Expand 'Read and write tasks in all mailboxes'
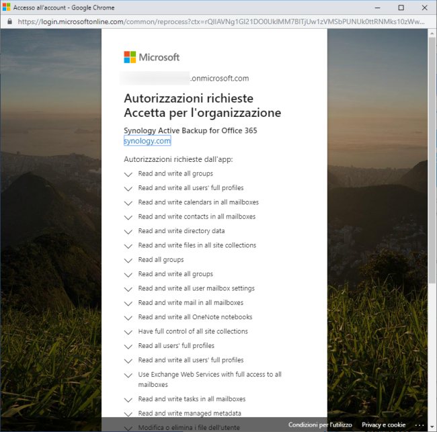The image size is (437, 432). pos(128,400)
